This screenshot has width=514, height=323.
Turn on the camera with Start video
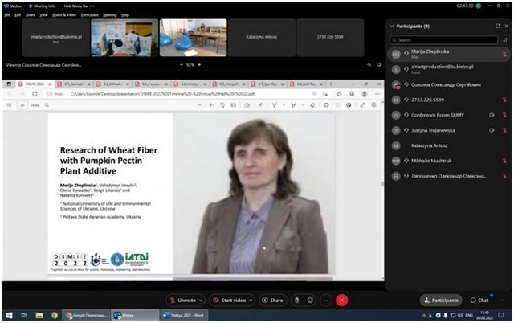(229, 300)
